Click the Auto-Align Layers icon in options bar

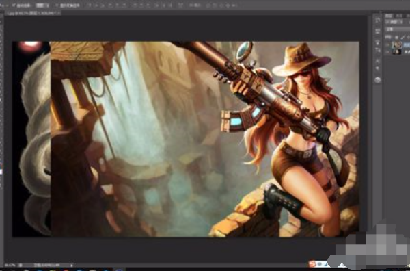click(x=180, y=5)
